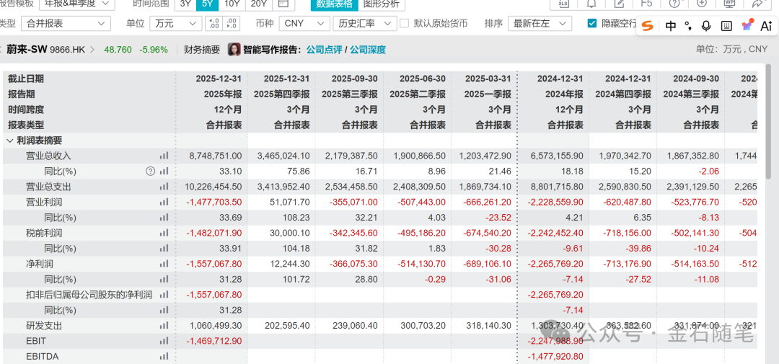Image resolution: width=779 pixels, height=364 pixels.
Task: Enable 默认原始货币 checkbox
Action: (x=405, y=23)
